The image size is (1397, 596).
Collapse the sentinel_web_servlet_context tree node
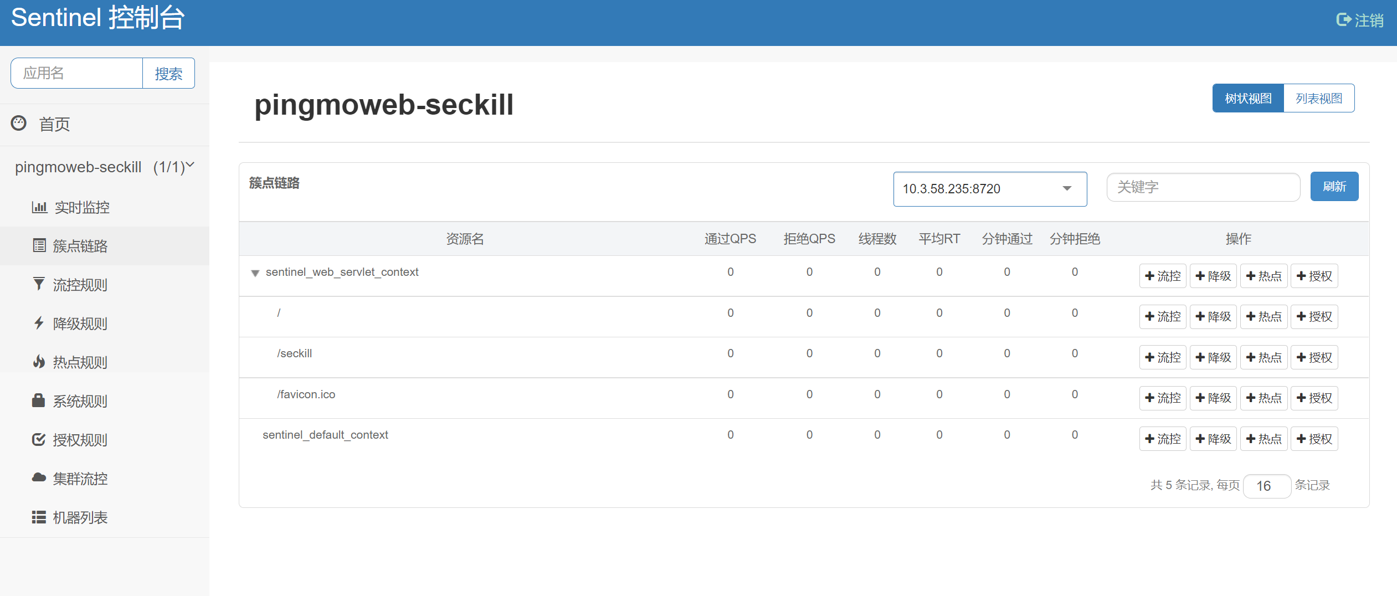255,273
